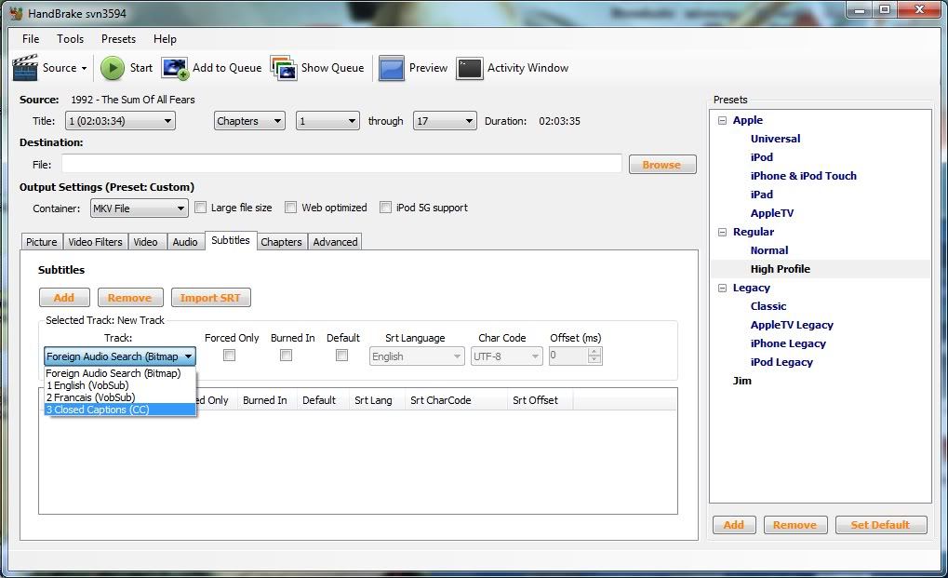Select the AppleTV preset

[x=771, y=213]
